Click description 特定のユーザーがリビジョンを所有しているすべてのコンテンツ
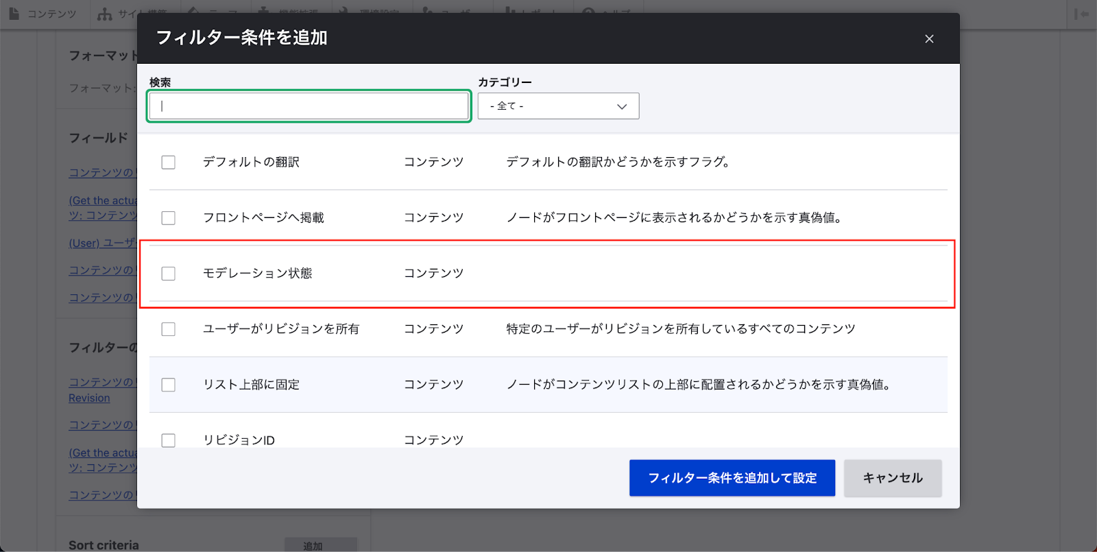This screenshot has height=552, width=1097. 681,329
